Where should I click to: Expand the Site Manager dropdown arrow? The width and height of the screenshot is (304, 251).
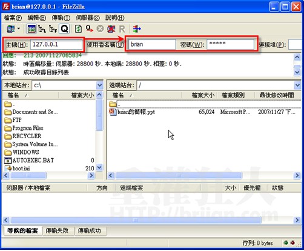19,28
